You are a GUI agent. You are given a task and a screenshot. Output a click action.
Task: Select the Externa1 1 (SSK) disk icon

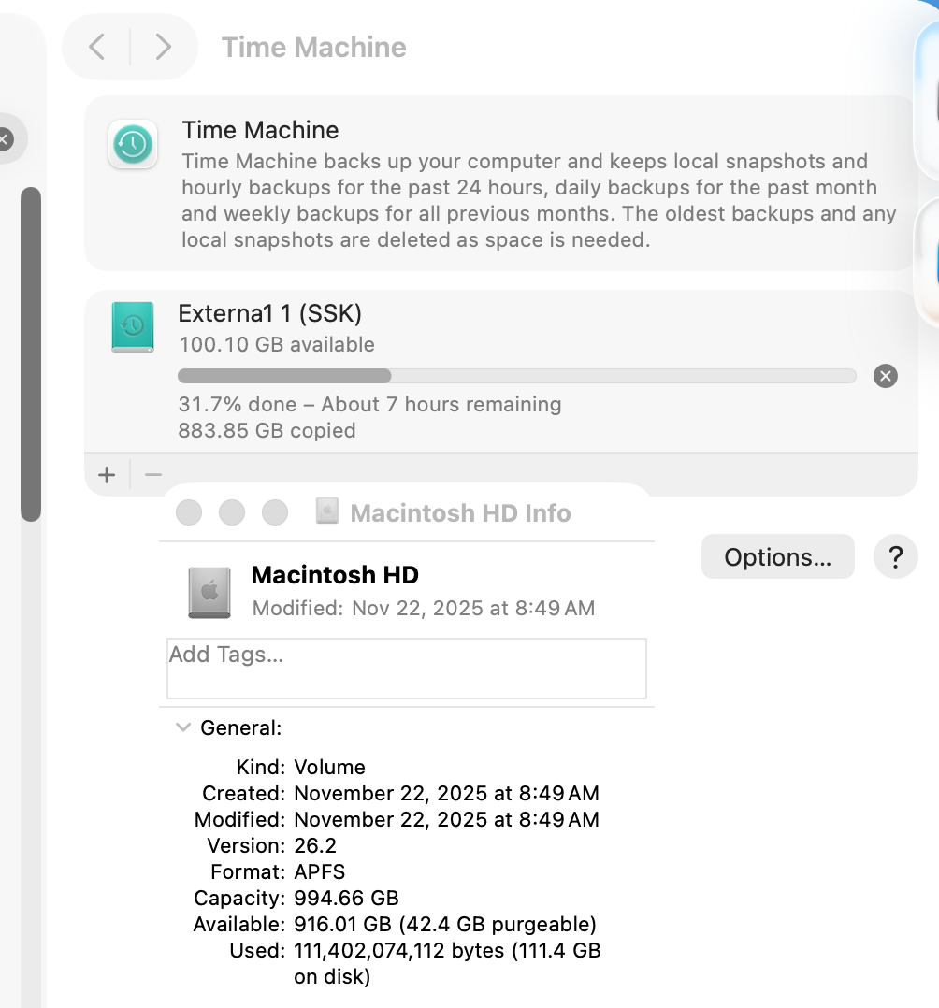[133, 327]
